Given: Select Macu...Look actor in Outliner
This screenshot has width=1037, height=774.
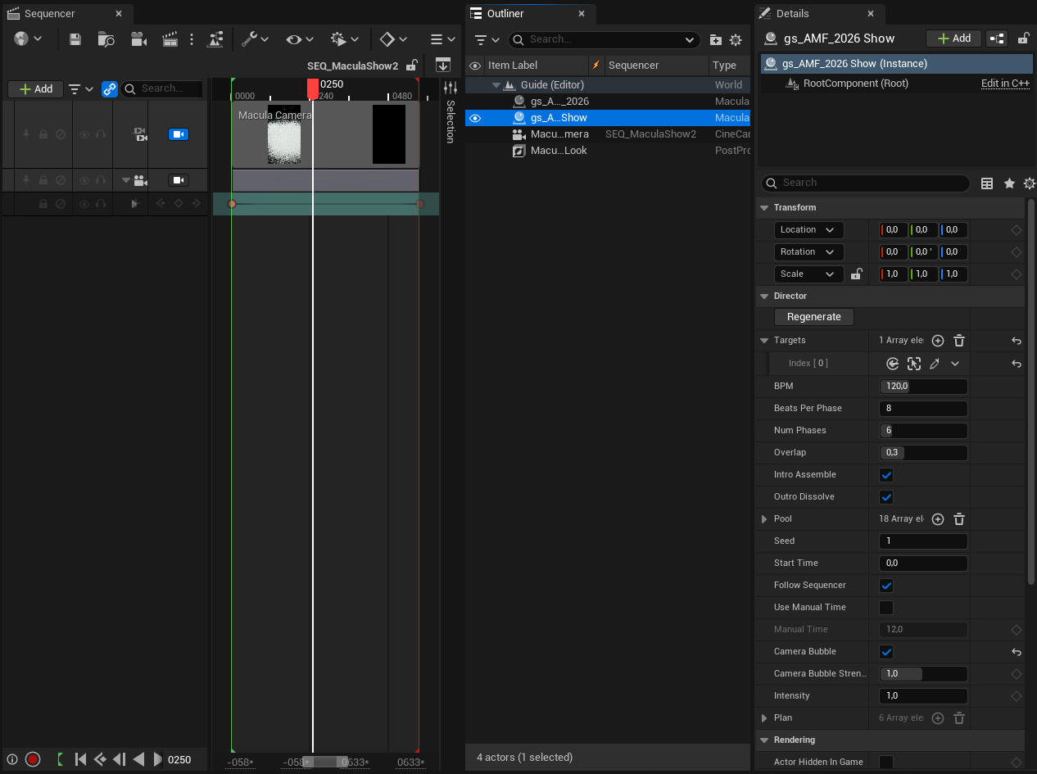Looking at the screenshot, I should coord(559,151).
